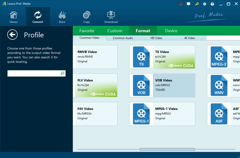Select the Common Audio sub-tab
The width and height of the screenshot is (240, 158).
[x=123, y=38]
